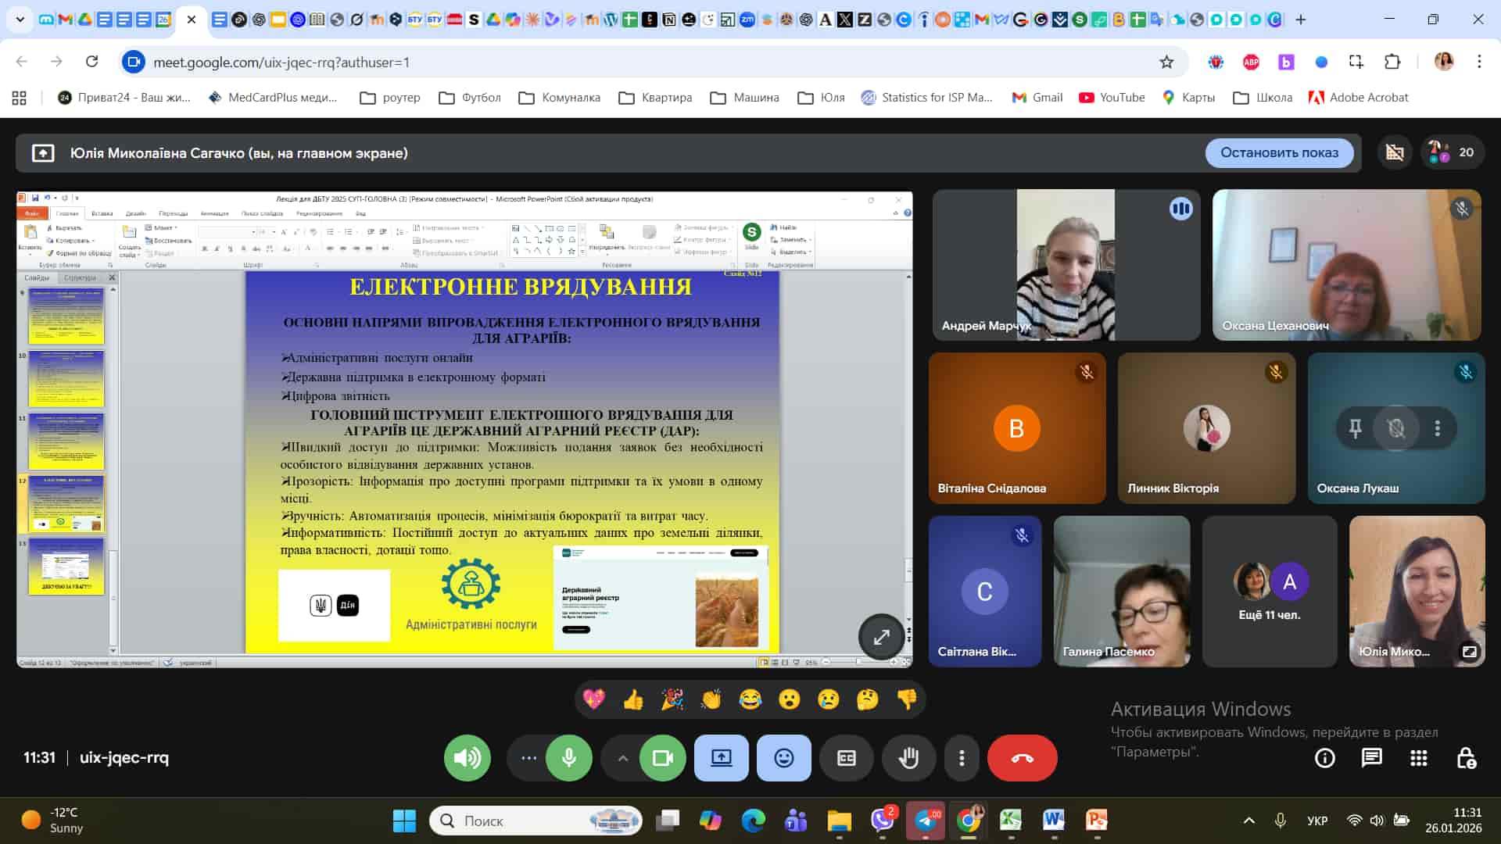Open the meeting details info icon
The height and width of the screenshot is (844, 1501).
click(1324, 758)
